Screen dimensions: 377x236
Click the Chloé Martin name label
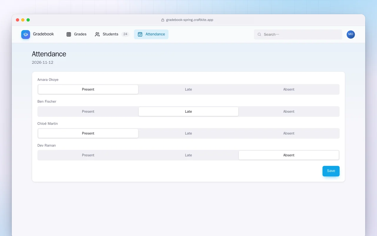(x=48, y=124)
